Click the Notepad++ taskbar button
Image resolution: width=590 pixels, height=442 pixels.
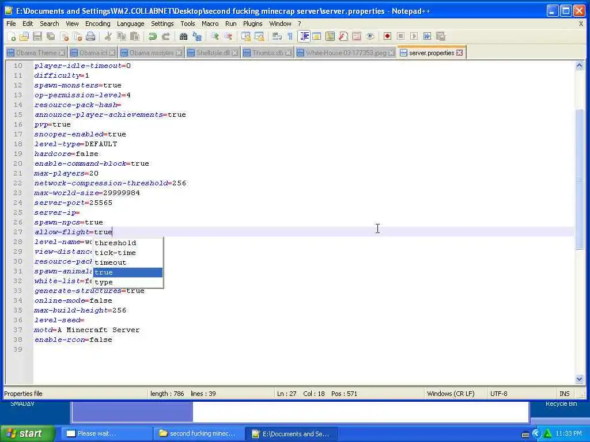click(291, 433)
